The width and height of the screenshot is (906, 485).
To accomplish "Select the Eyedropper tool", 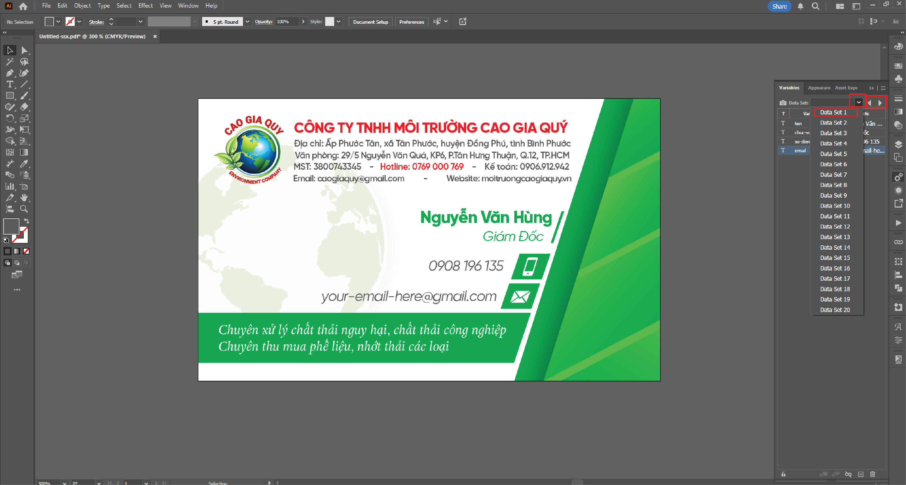I will tap(24, 164).
